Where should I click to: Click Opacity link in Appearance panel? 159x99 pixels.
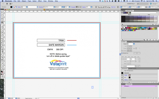[x=126, y=80]
